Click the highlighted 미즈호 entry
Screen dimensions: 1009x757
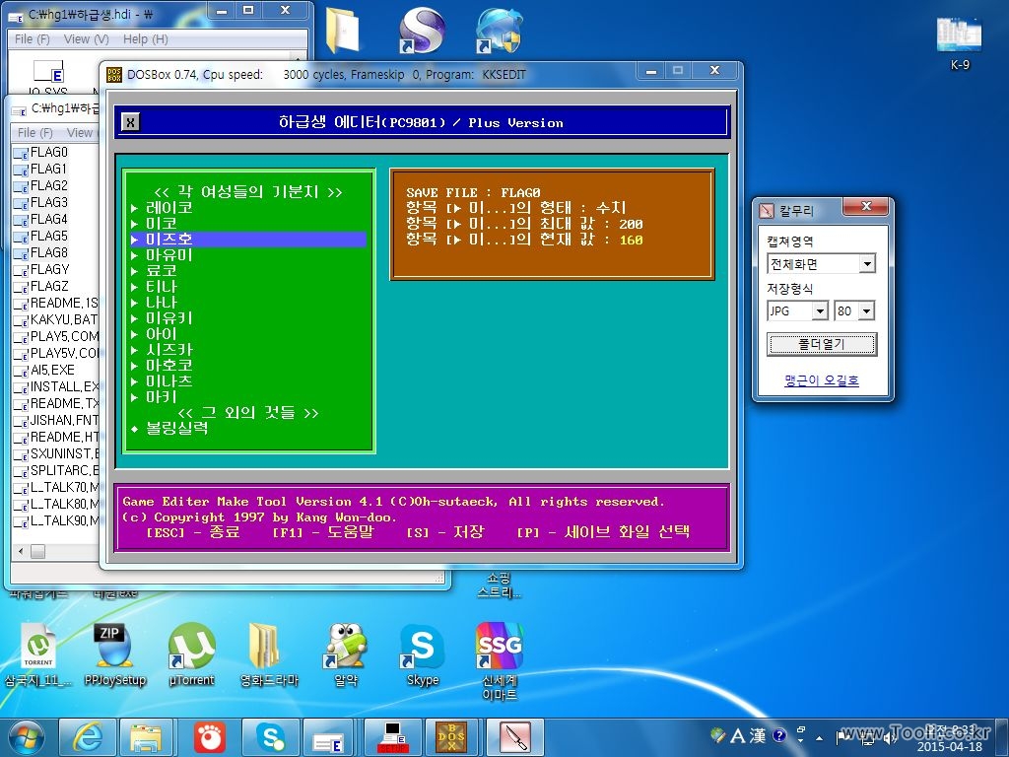tap(248, 239)
